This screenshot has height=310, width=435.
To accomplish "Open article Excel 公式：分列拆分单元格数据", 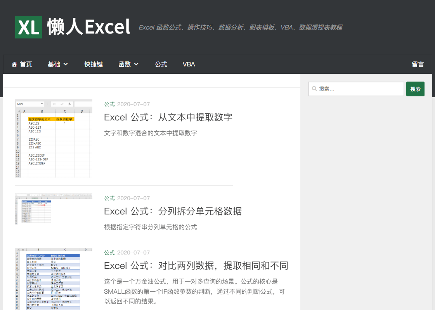I will (x=173, y=211).
